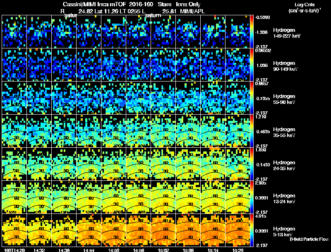Click the Hydrogen 24-35 keV color bar

pyautogui.click(x=252, y=164)
